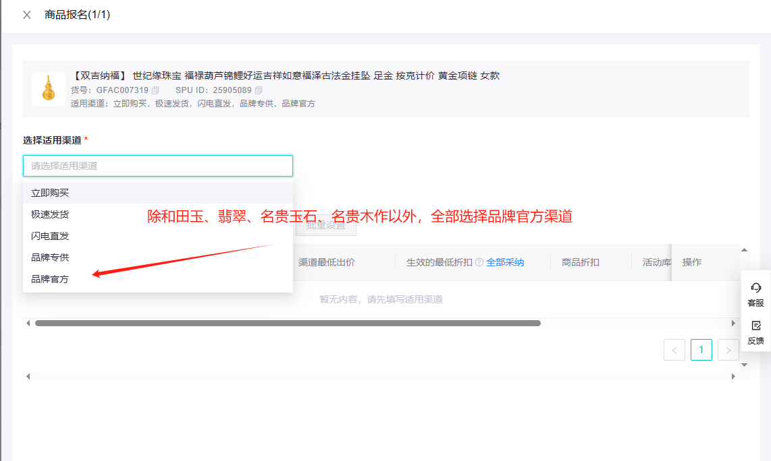Go to the previous page arrow
Screen dimensions: 771x461
click(674, 350)
